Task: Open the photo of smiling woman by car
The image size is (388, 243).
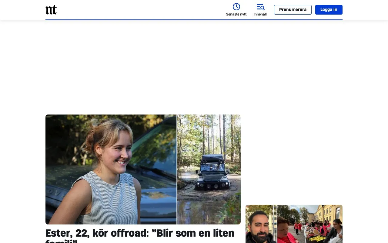Action: tap(111, 169)
